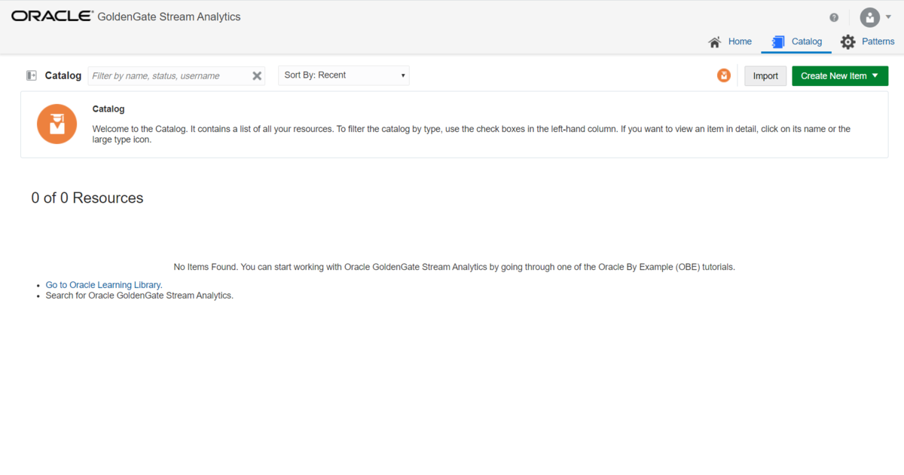Click the Patterns gear icon

pyautogui.click(x=848, y=42)
